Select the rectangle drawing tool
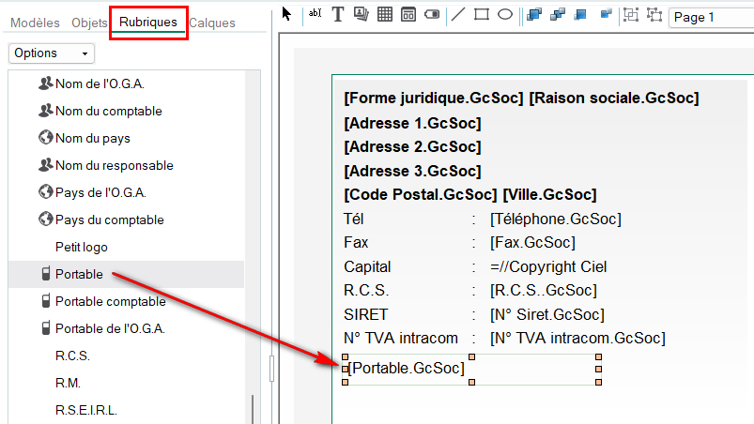This screenshot has width=754, height=424. pos(482,14)
